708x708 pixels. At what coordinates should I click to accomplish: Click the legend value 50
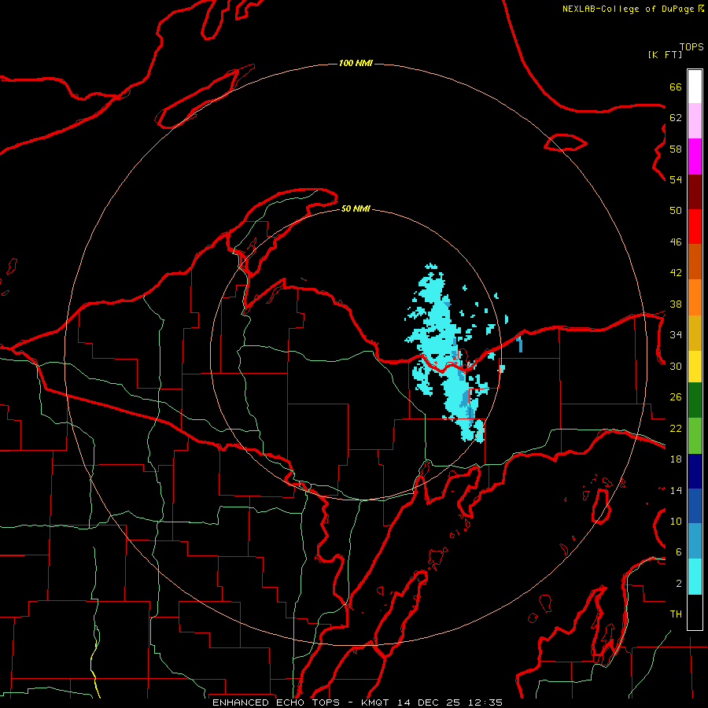pyautogui.click(x=676, y=211)
